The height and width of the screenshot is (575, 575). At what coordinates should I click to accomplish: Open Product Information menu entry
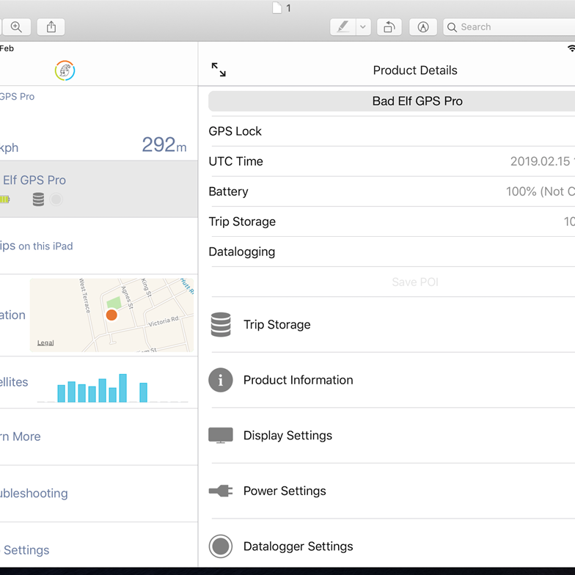(x=392, y=380)
